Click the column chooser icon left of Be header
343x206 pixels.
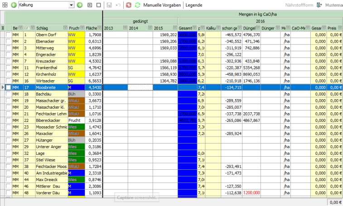click(x=3, y=28)
